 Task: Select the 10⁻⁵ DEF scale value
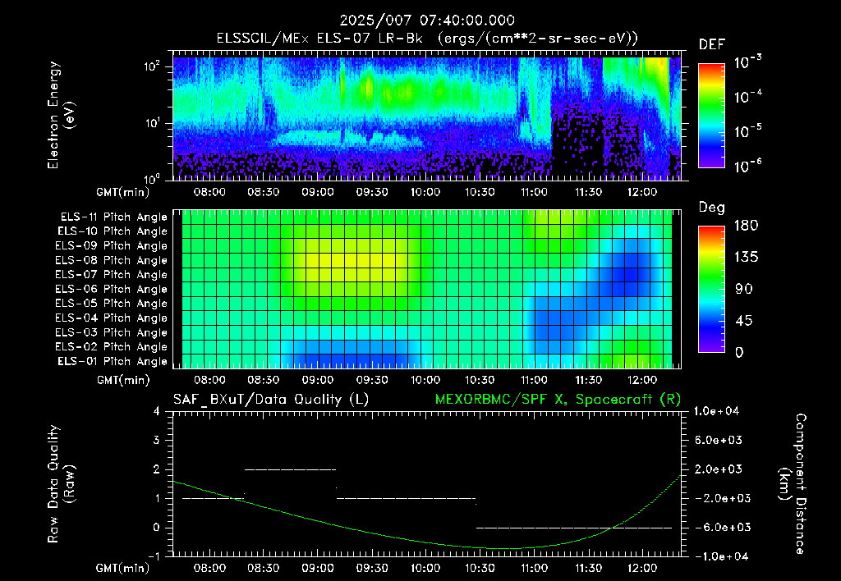[x=747, y=130]
